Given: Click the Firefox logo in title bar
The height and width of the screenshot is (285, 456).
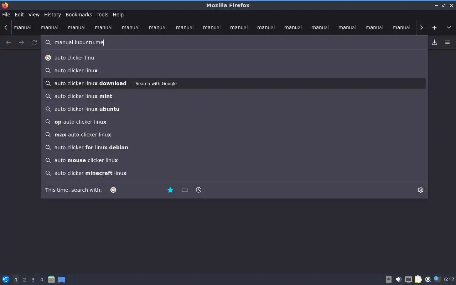Looking at the screenshot, I should pyautogui.click(x=5, y=5).
